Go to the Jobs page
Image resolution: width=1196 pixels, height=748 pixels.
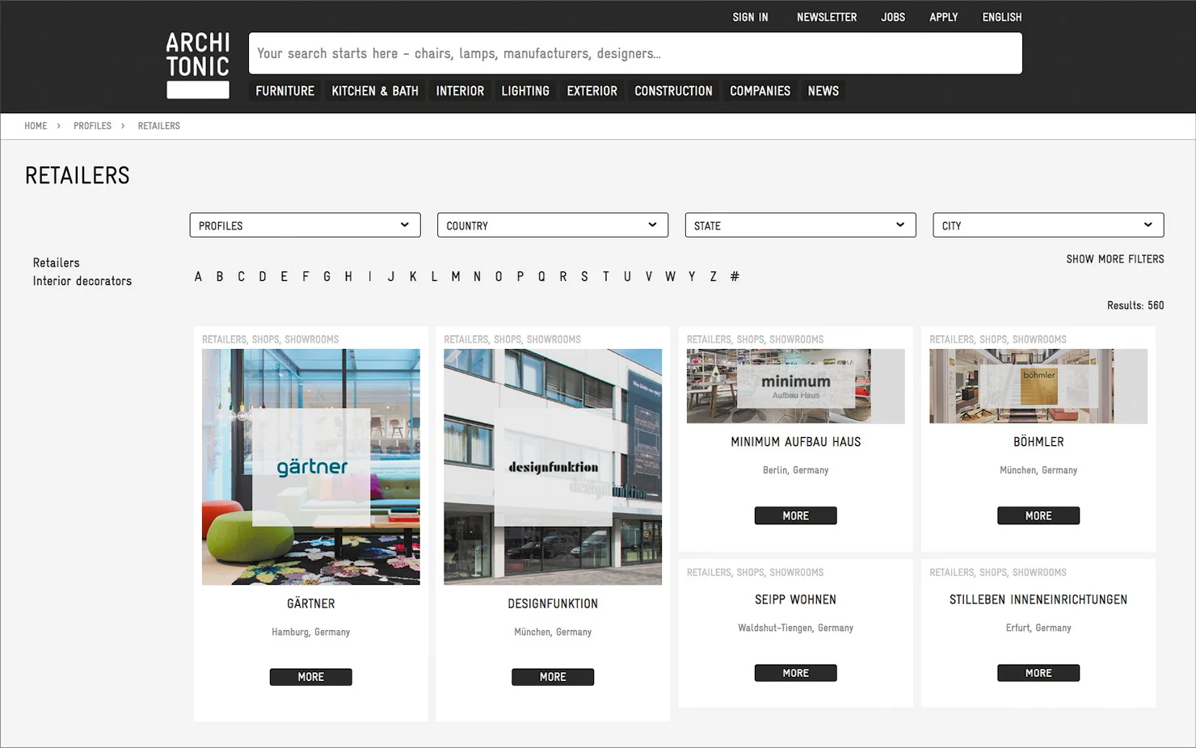pyautogui.click(x=893, y=17)
